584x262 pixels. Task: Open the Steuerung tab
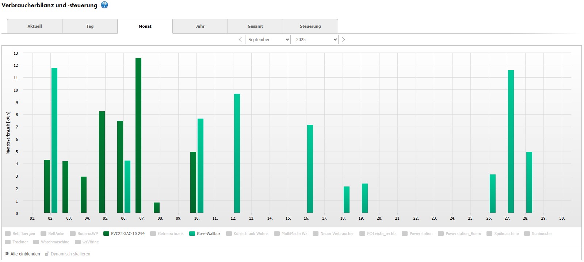[x=310, y=26]
